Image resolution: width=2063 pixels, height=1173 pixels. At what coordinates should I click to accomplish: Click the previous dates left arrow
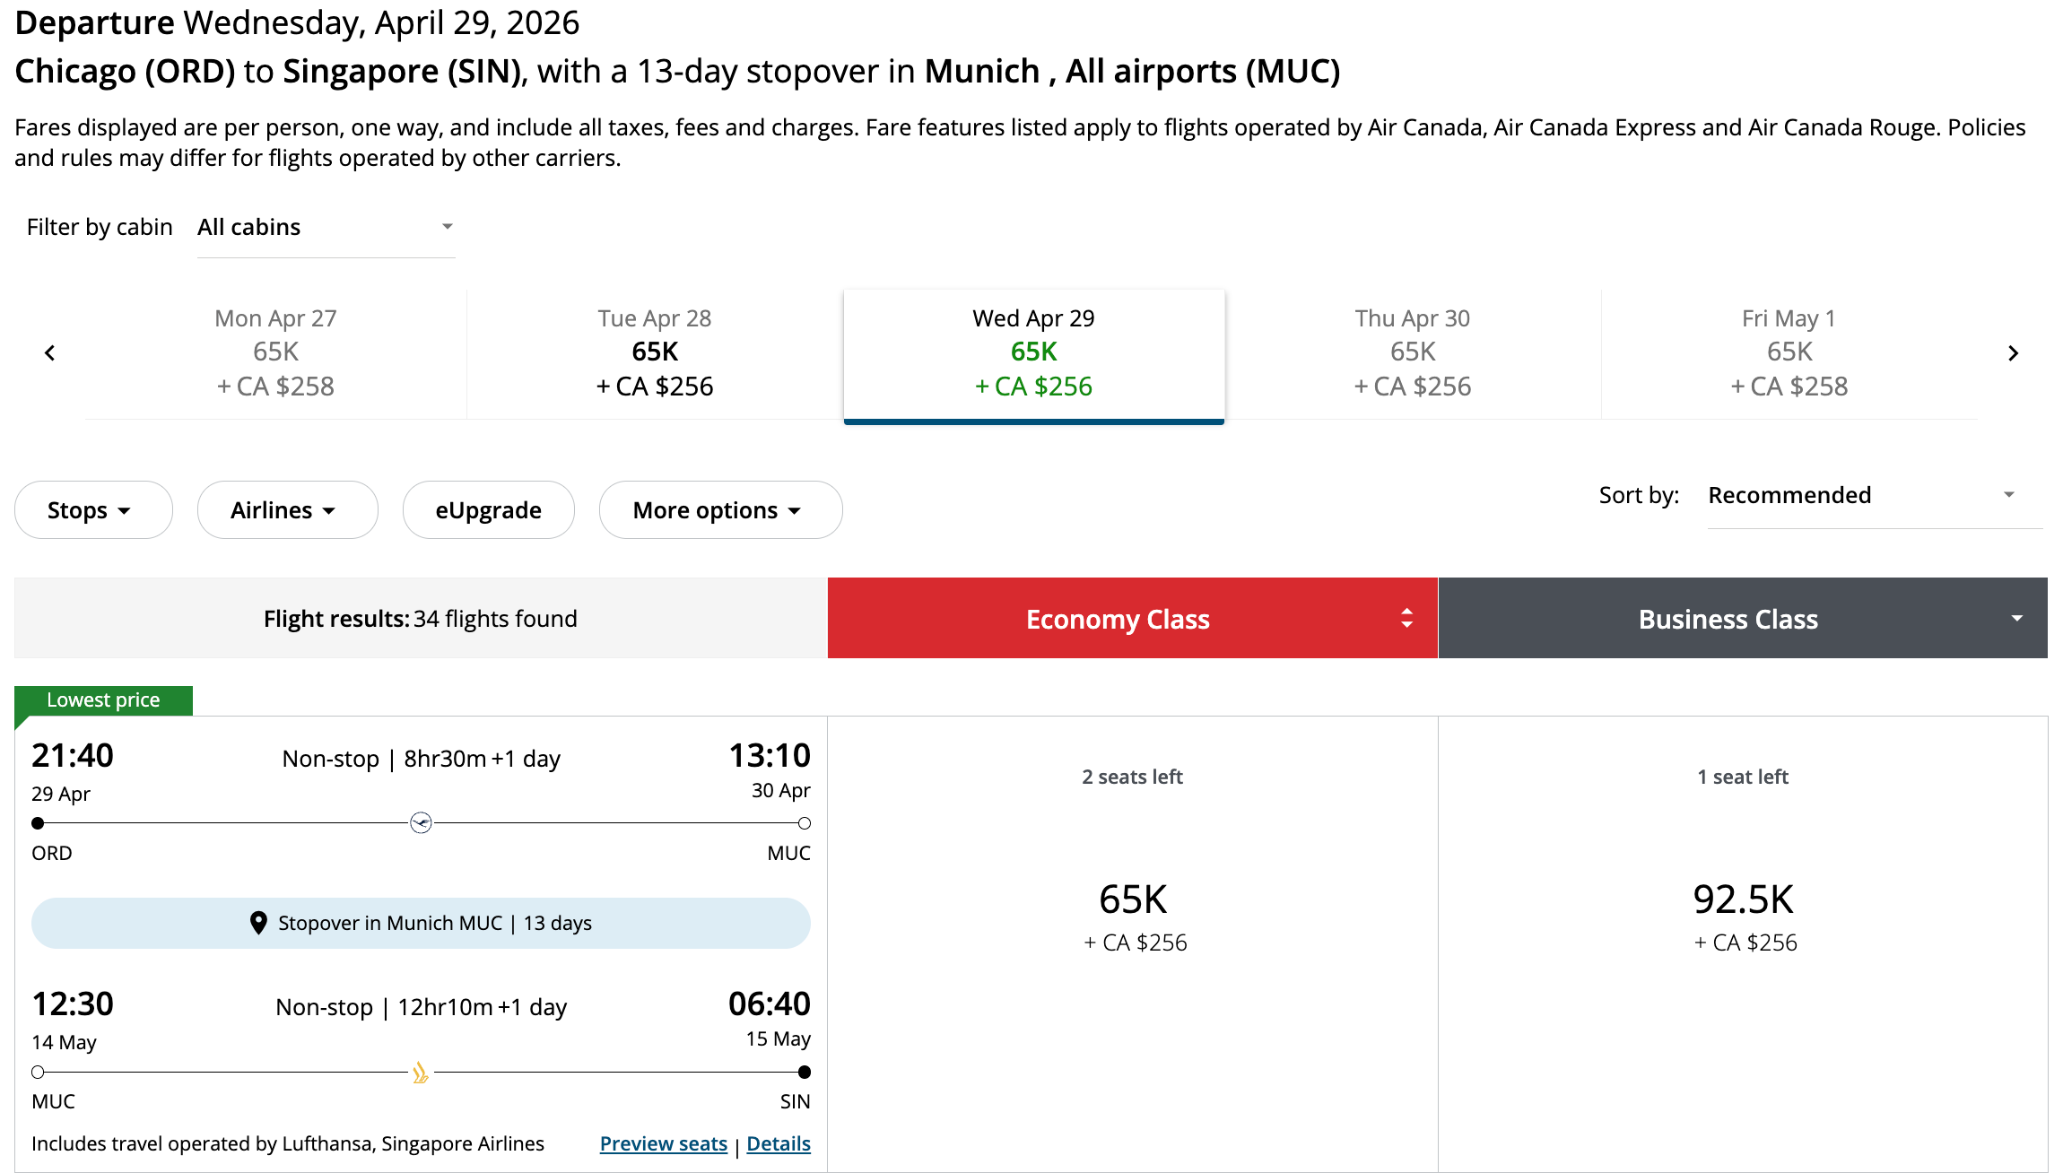[x=50, y=353]
